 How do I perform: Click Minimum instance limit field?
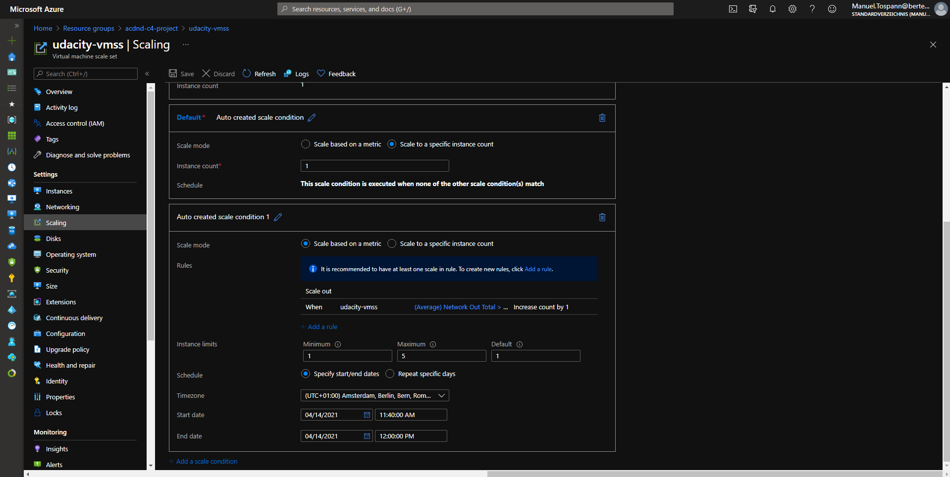click(348, 356)
